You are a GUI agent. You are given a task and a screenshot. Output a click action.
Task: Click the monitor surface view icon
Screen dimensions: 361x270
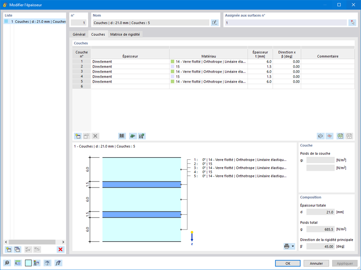tap(48, 263)
